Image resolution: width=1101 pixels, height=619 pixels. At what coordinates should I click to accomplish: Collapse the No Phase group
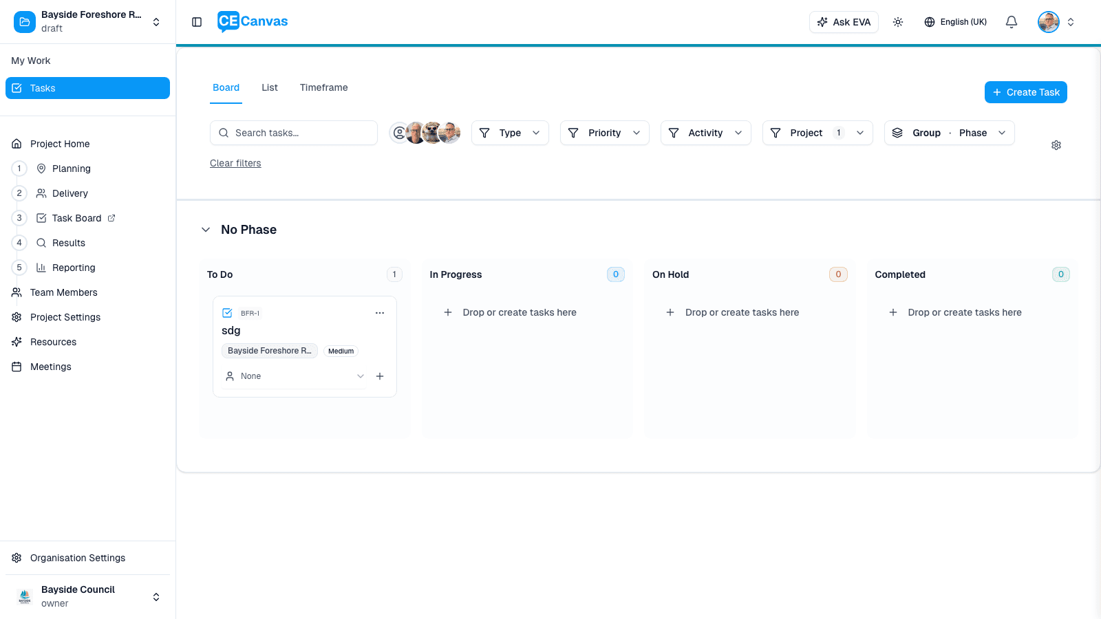pos(206,229)
